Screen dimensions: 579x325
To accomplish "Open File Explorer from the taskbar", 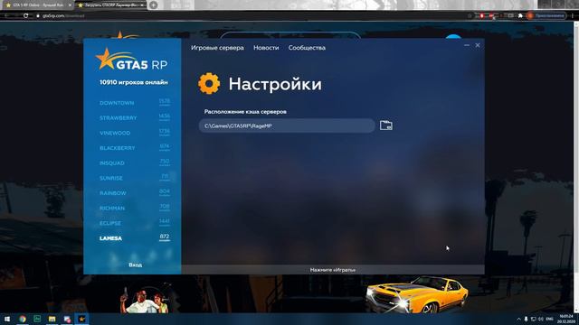I will pos(52,319).
